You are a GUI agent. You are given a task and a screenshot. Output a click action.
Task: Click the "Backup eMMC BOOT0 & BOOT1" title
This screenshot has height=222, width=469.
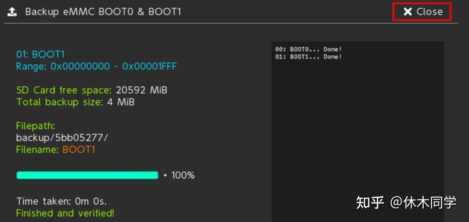coord(103,12)
